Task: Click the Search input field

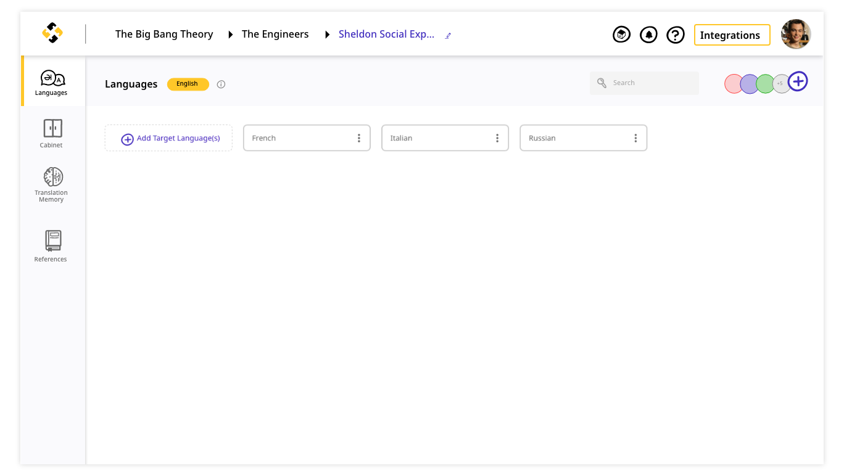Action: coord(644,83)
